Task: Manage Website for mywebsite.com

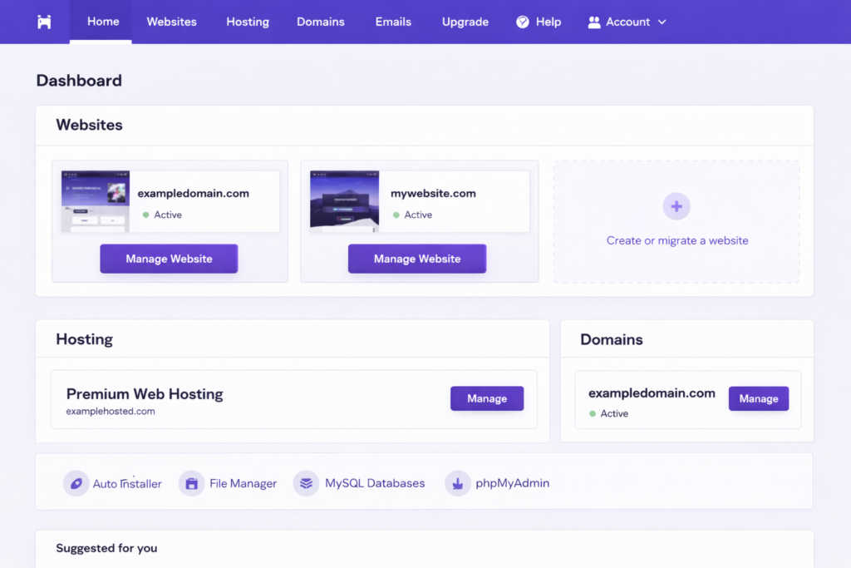Action: (x=417, y=259)
